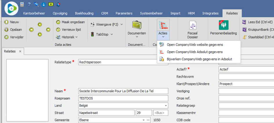
Task: Click the blue question mark help icon
Action: click(x=29, y=4)
